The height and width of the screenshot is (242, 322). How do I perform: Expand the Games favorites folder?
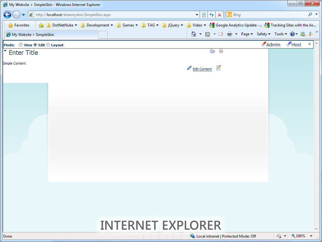click(127, 25)
